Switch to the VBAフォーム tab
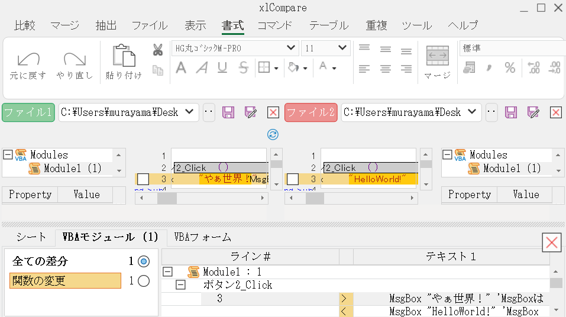This screenshot has width=566, height=317. tap(202, 237)
